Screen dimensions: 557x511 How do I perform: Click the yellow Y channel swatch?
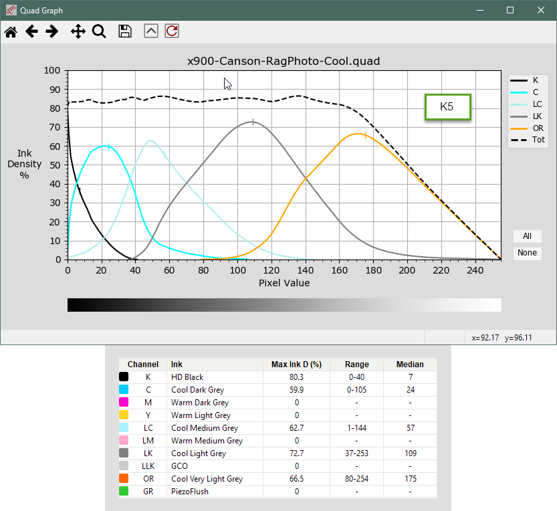(x=124, y=415)
